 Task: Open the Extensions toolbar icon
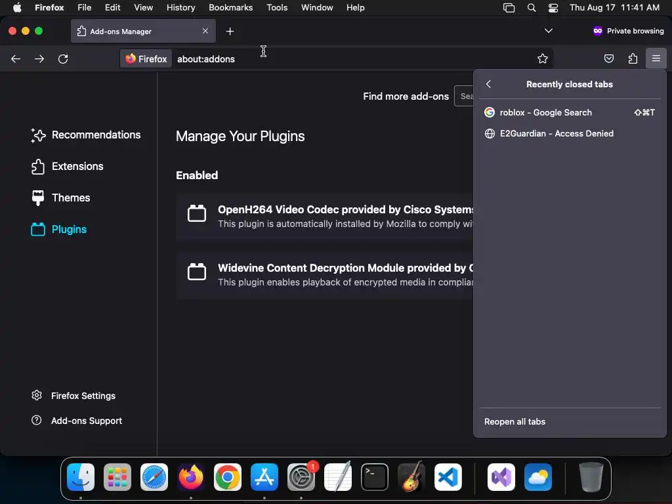tap(633, 58)
